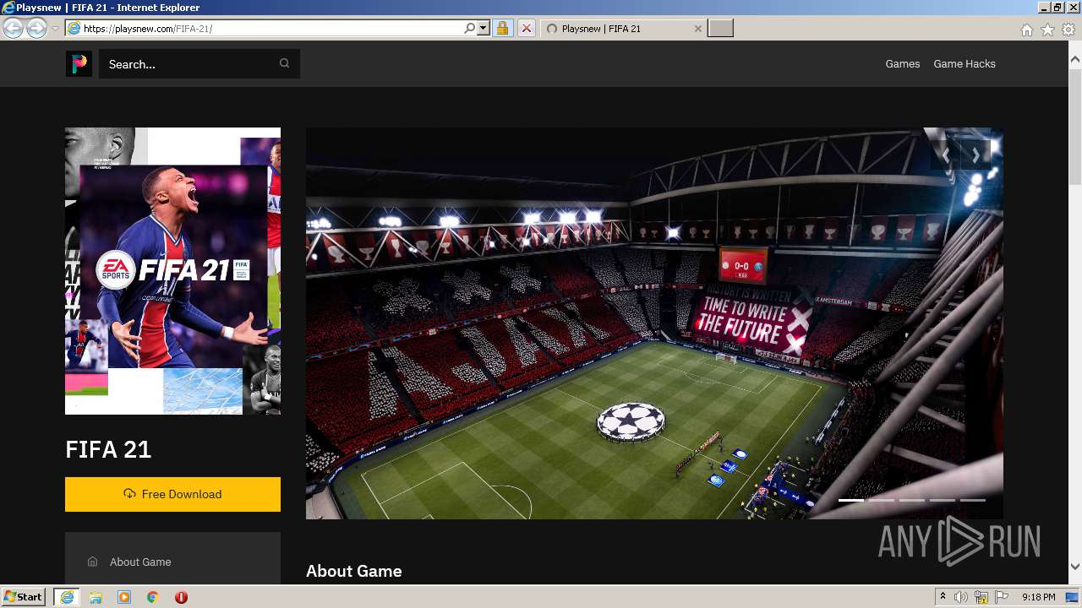Viewport: 1082px width, 608px height.
Task: Jump to third carousel slide indicator
Action: tap(912, 500)
